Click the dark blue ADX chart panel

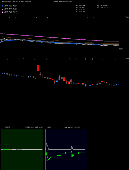coord(66,149)
